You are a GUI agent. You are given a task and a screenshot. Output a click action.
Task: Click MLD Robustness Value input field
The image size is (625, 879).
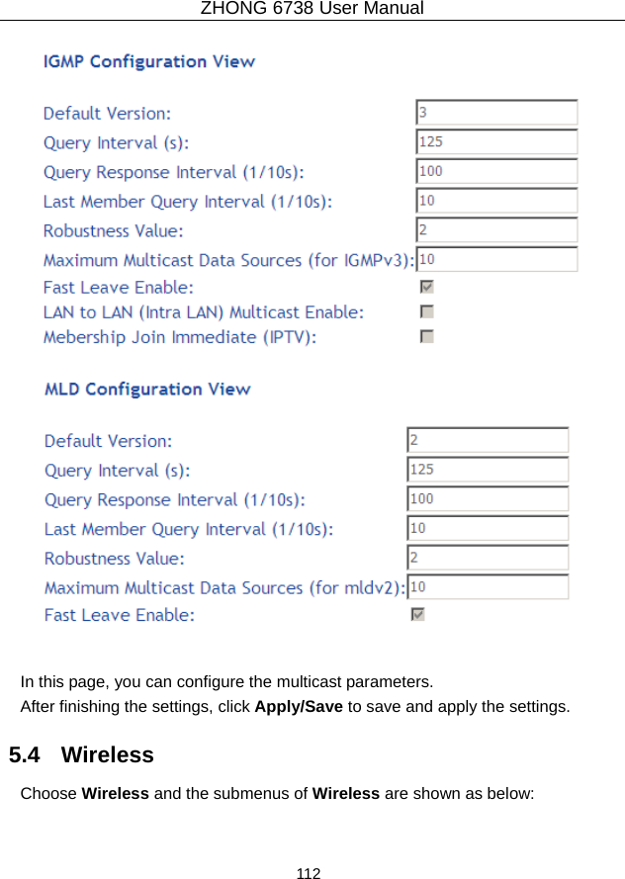tap(489, 558)
